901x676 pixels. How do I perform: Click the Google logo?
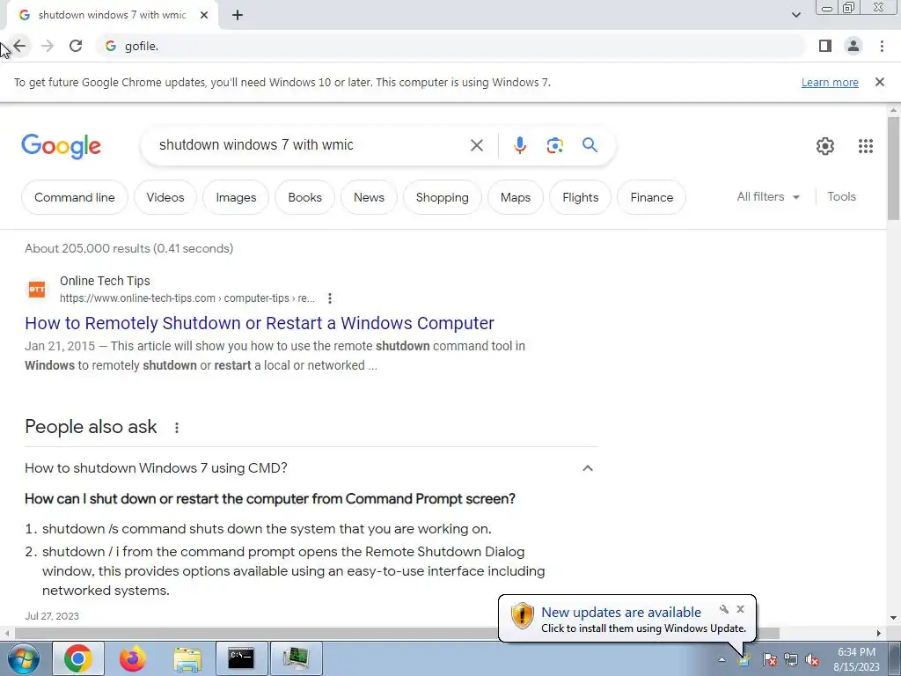click(62, 147)
